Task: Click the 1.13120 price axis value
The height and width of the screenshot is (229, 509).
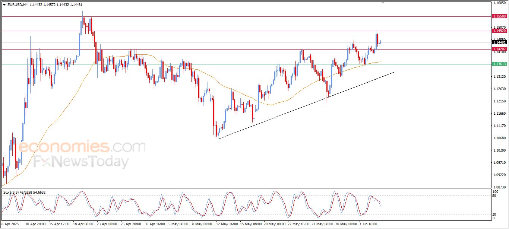Action: click(499, 77)
